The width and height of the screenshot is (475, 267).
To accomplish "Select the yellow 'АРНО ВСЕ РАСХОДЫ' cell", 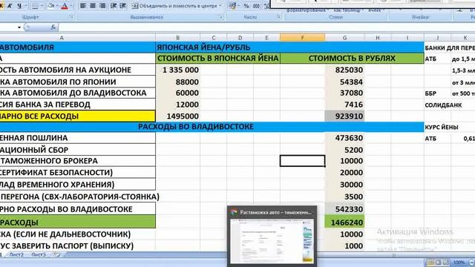I will coord(77,116).
